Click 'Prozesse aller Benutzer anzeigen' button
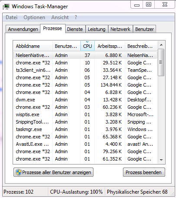The image size is (176, 198). pyautogui.click(x=53, y=172)
